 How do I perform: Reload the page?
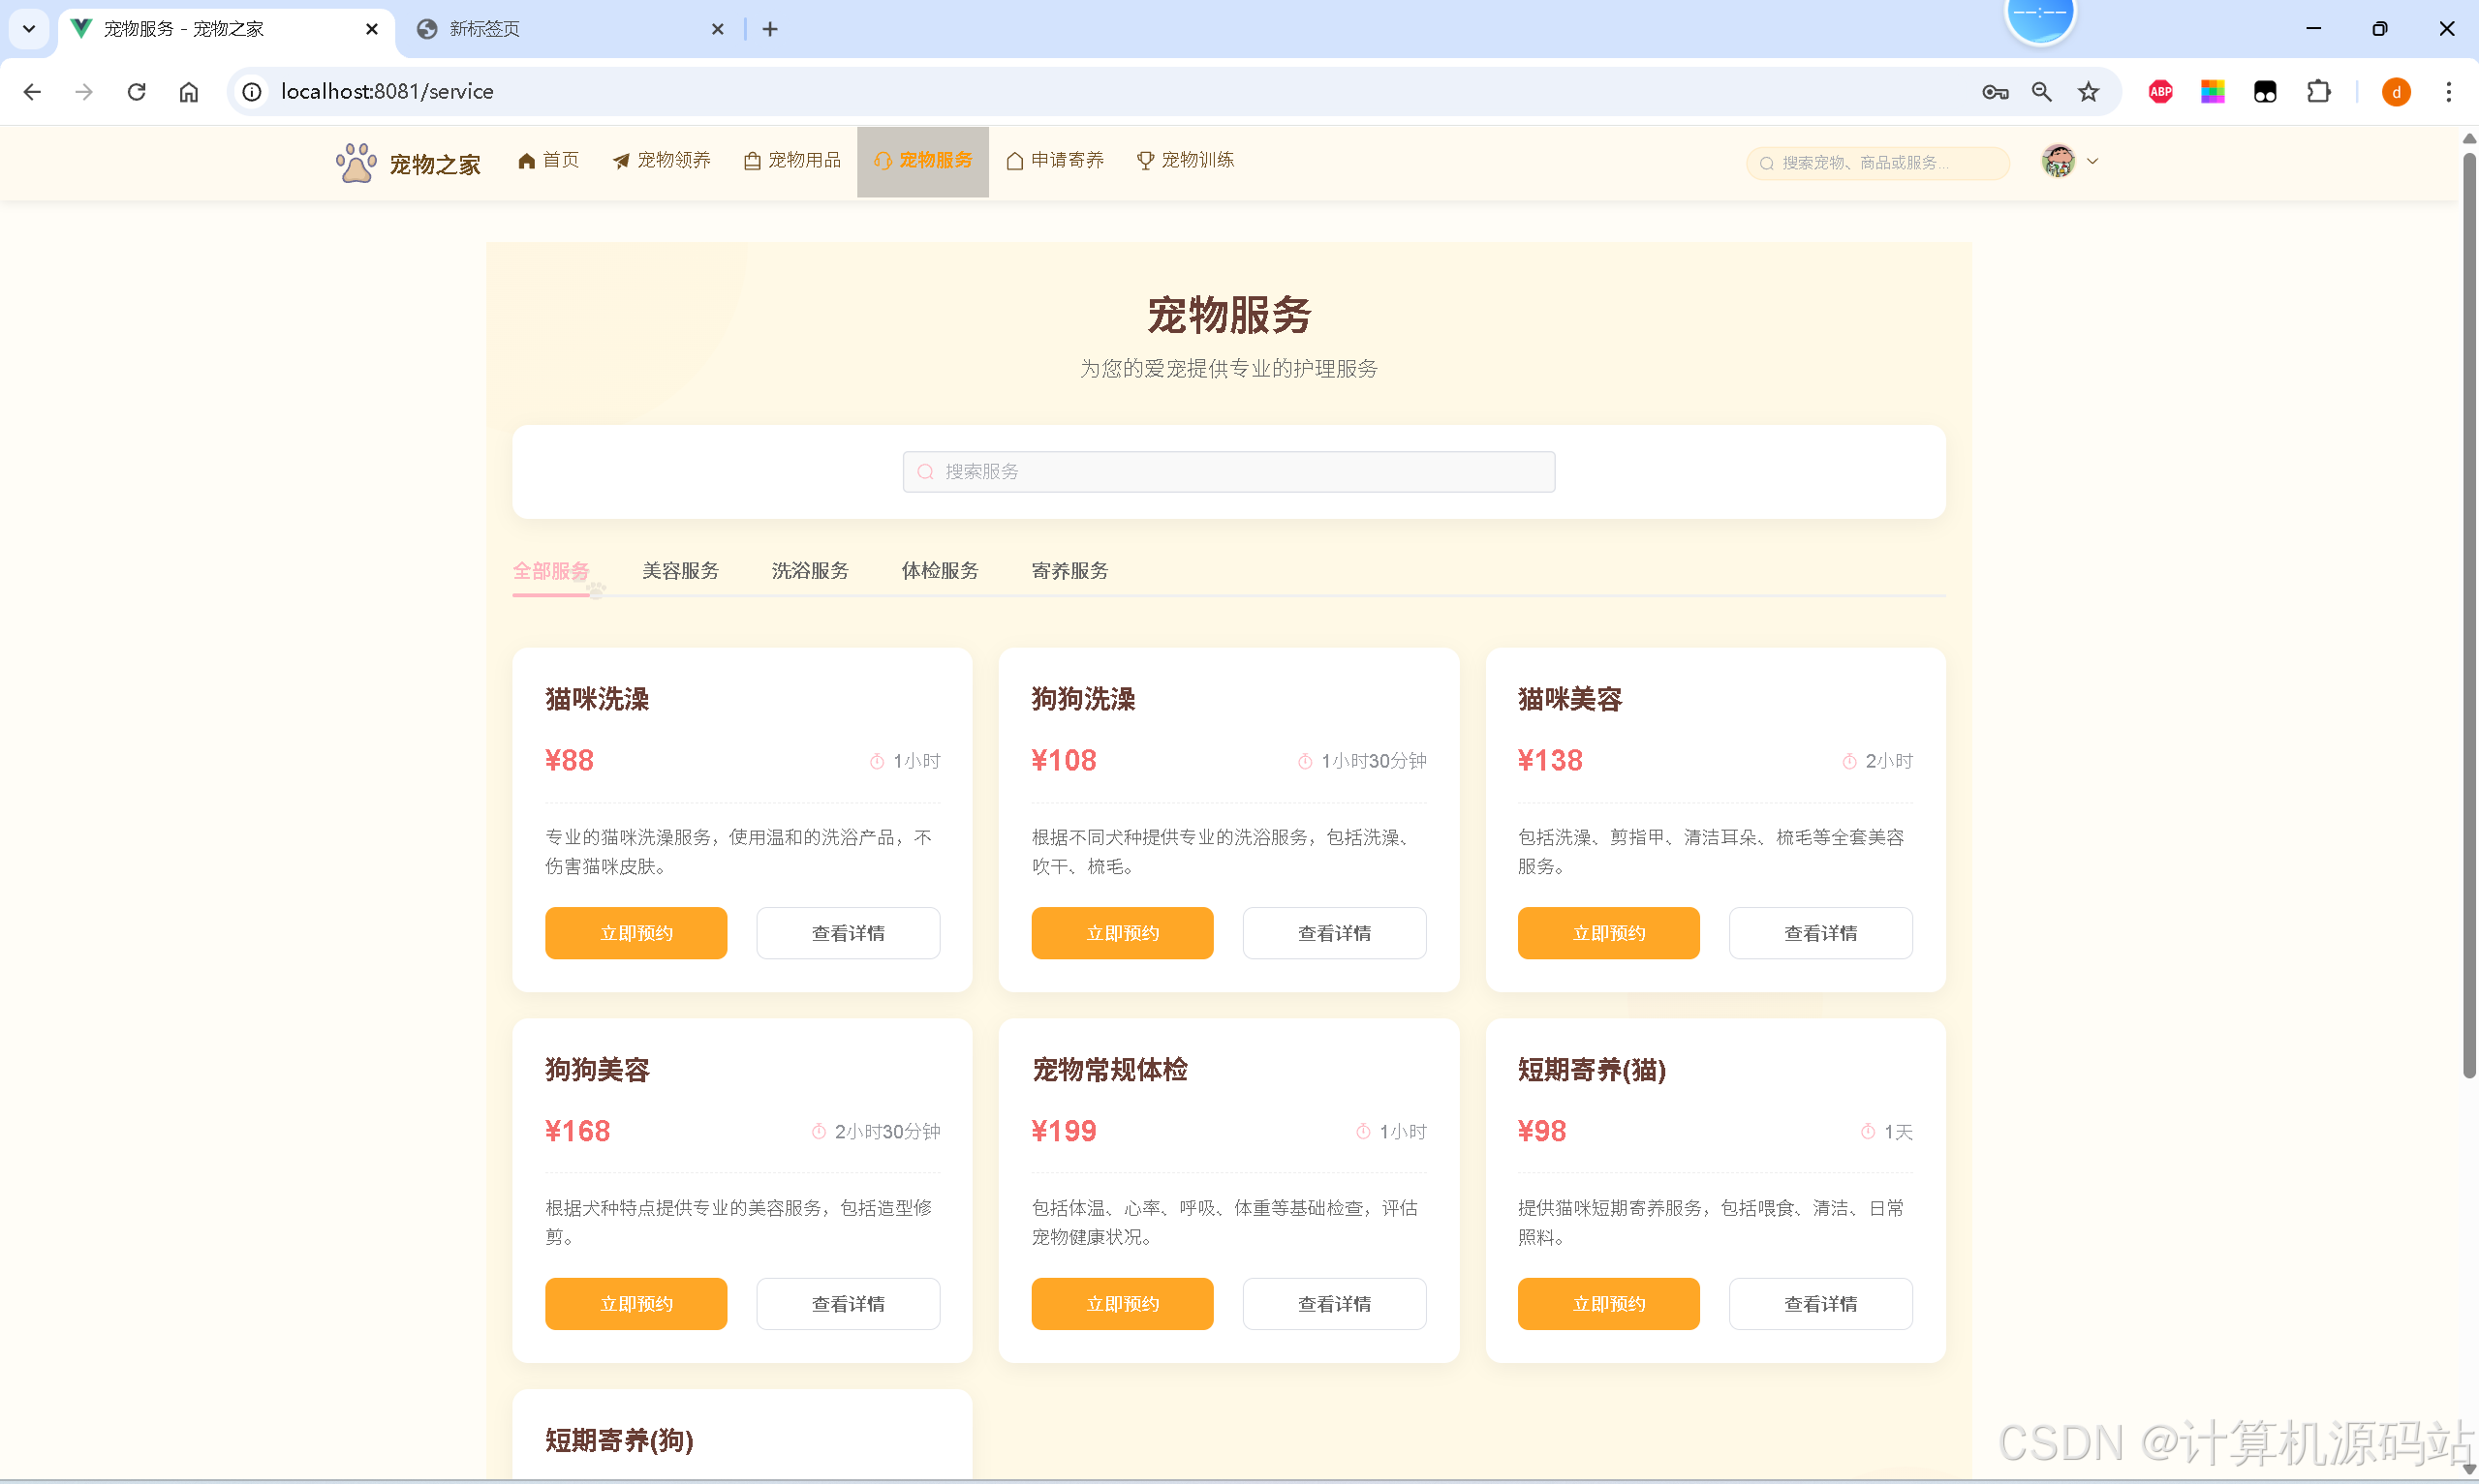[137, 92]
